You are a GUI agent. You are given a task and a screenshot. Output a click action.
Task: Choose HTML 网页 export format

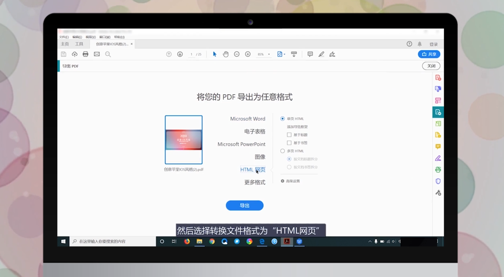(253, 170)
